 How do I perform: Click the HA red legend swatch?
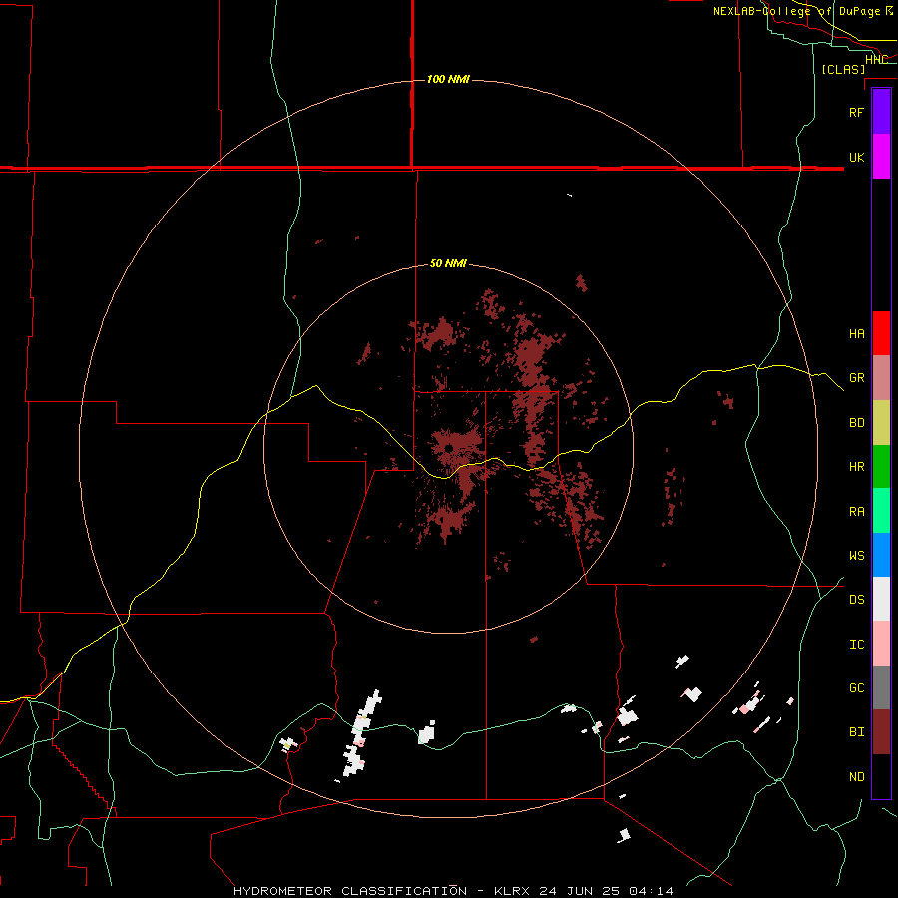point(881,333)
